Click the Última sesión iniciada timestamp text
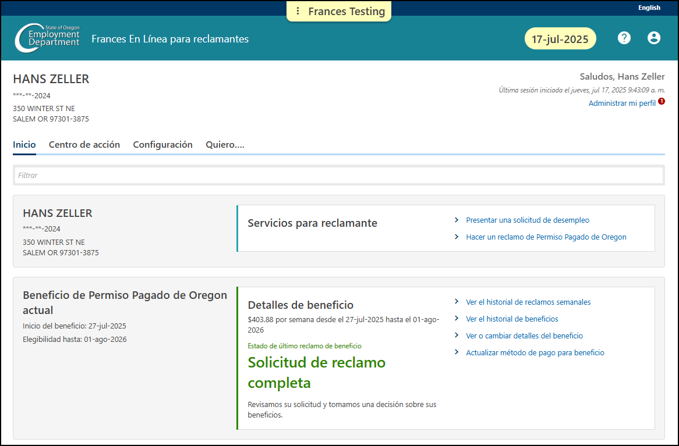 582,90
